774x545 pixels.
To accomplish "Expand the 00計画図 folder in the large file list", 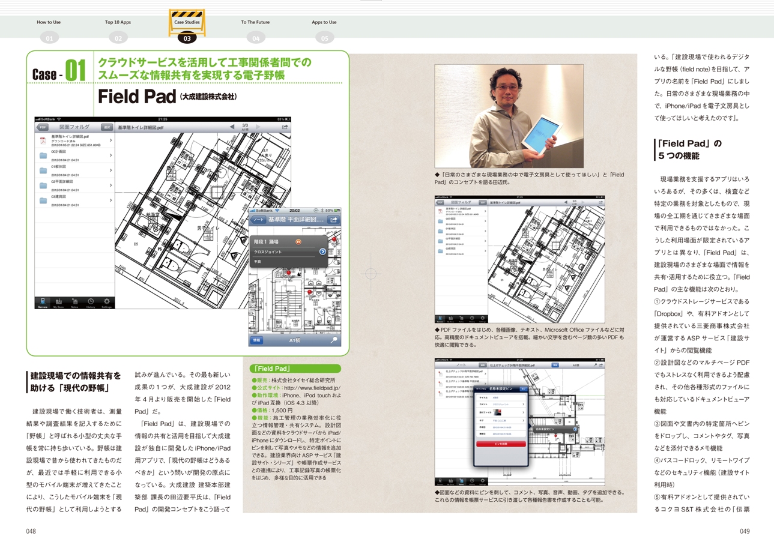I will 112,156.
